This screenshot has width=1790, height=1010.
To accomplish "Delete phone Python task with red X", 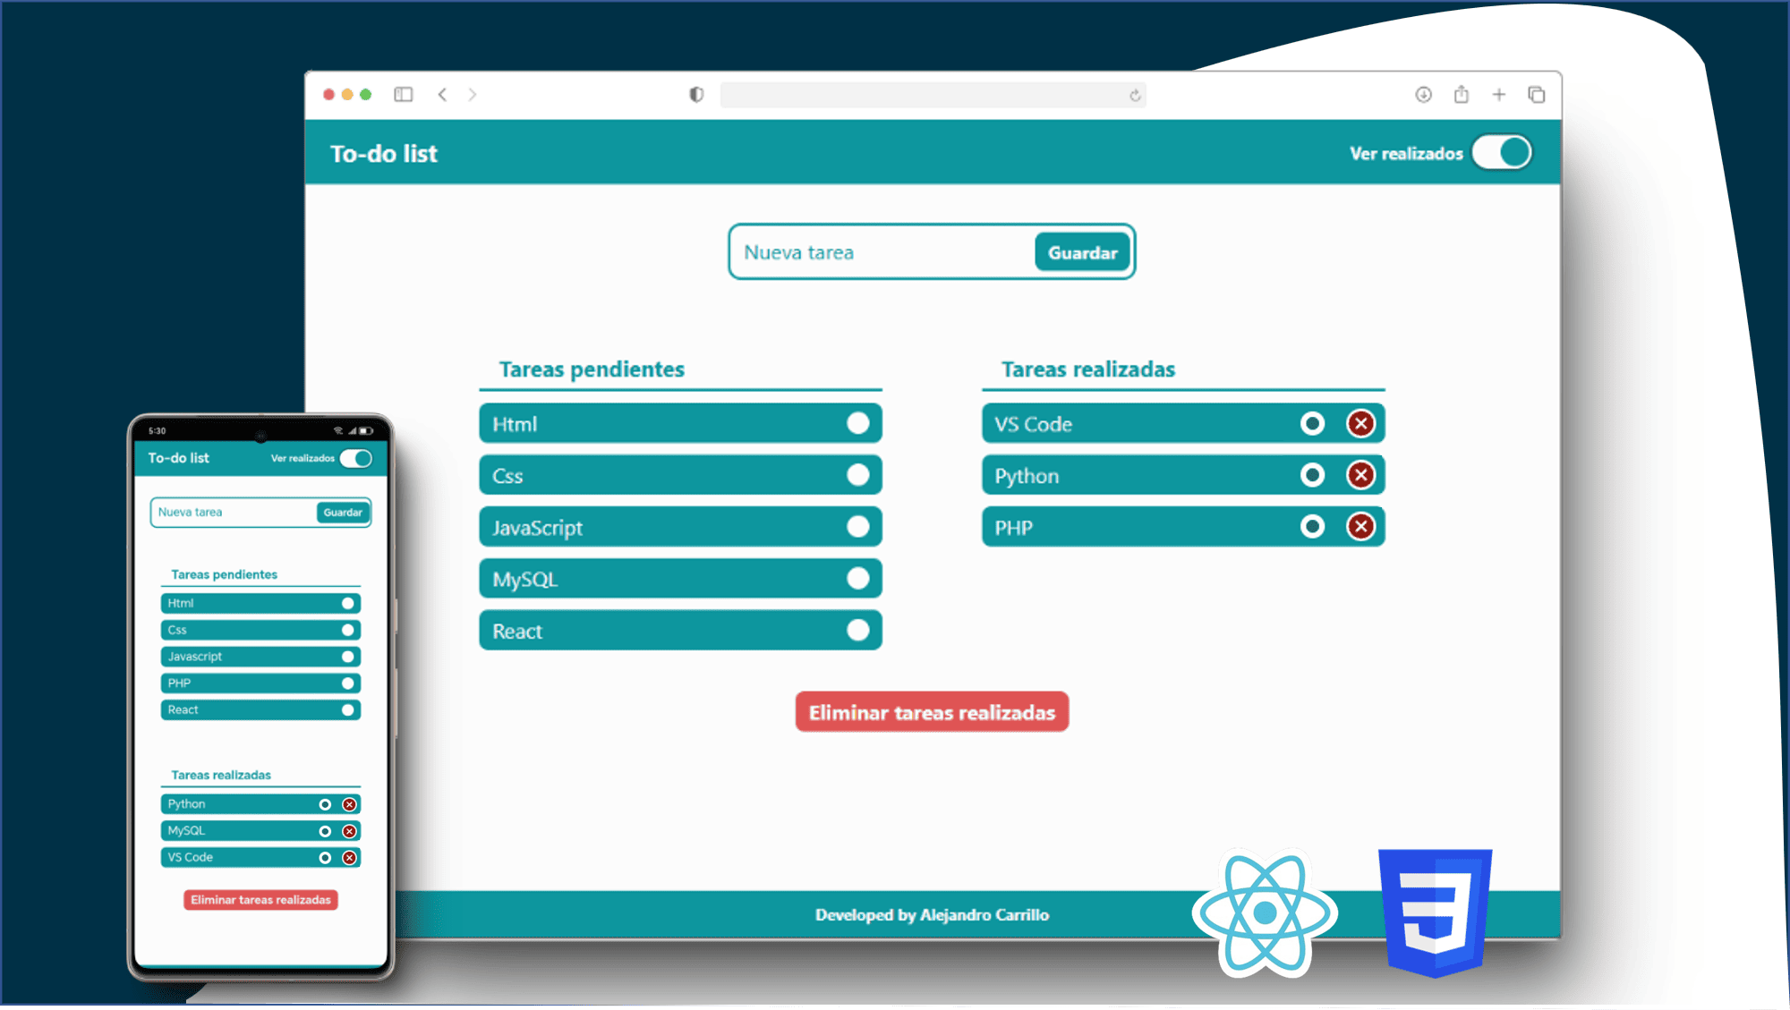I will coord(350,804).
